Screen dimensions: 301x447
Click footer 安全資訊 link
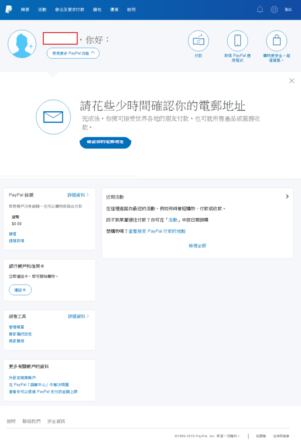[x=56, y=421]
